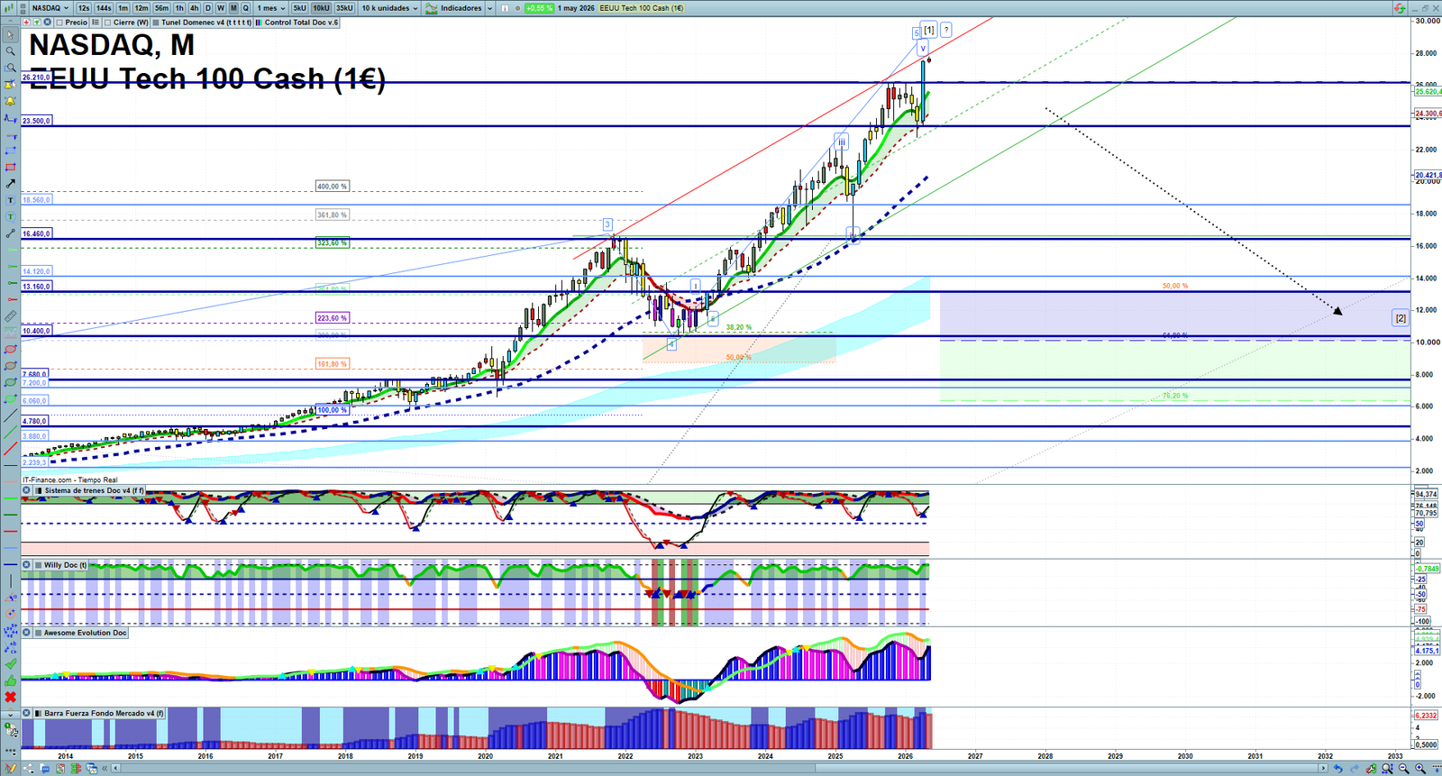Select the 12s timeframe
1442x776 pixels.
[x=84, y=8]
